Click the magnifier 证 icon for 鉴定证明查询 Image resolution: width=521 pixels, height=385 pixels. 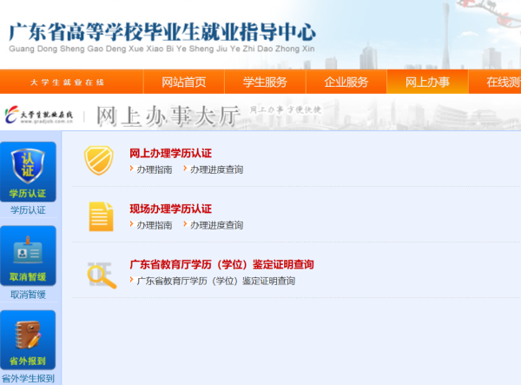click(102, 275)
